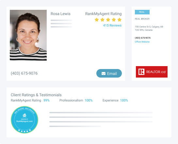The height and width of the screenshot is (144, 178).
Task: Click the 99% RankMyAgent Rating value
Action: pos(47,100)
